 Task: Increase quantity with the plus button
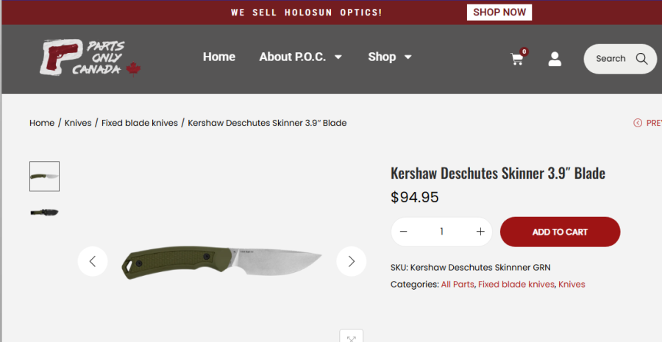(x=480, y=232)
